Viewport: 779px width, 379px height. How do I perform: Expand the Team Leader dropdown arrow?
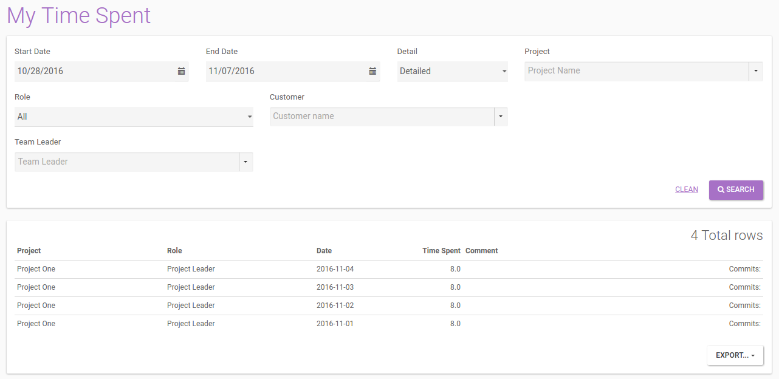246,162
